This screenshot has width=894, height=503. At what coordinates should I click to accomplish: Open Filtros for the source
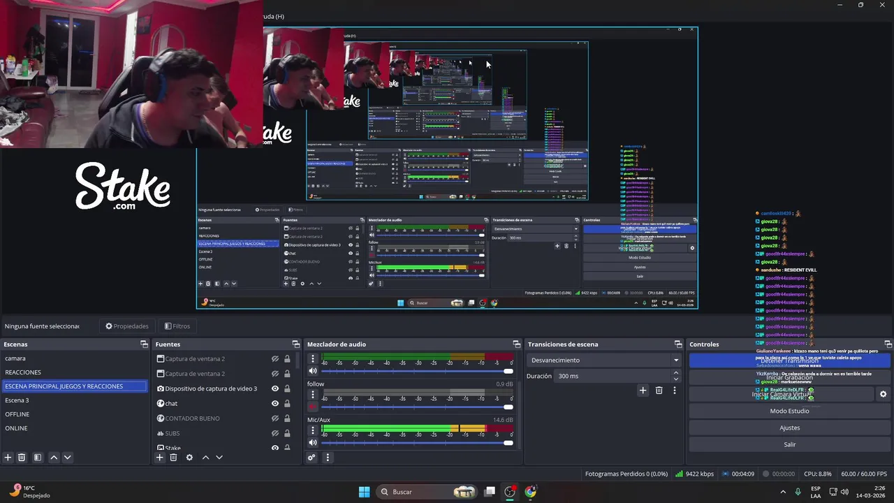pos(177,326)
